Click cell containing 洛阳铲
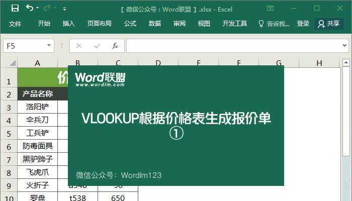 tap(38, 107)
